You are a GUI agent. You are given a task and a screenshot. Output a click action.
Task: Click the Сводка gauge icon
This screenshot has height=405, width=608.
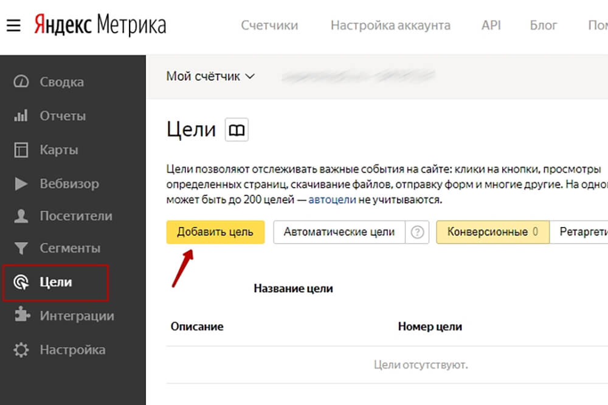21,82
